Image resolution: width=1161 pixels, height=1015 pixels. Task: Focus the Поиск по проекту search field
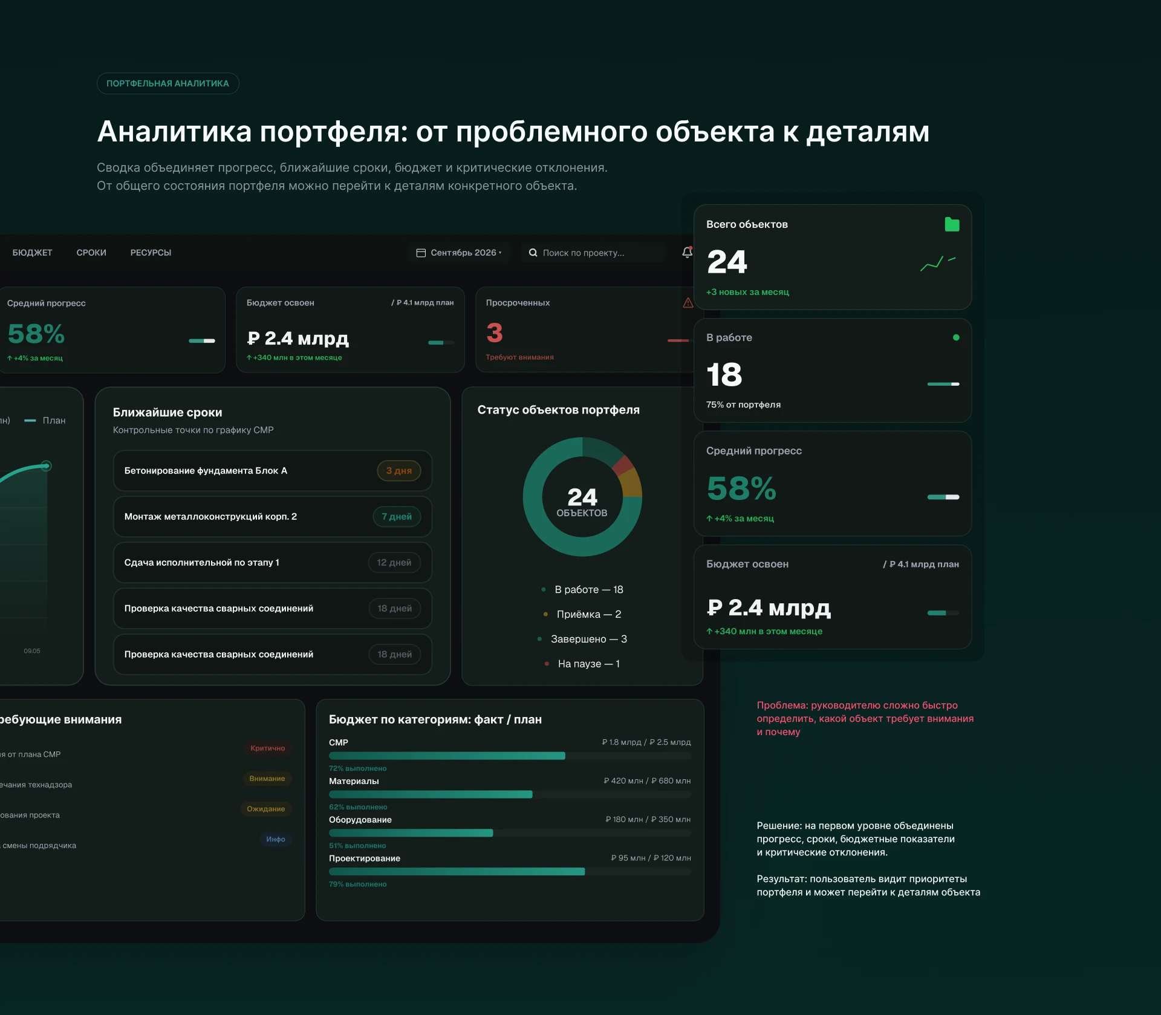click(593, 253)
